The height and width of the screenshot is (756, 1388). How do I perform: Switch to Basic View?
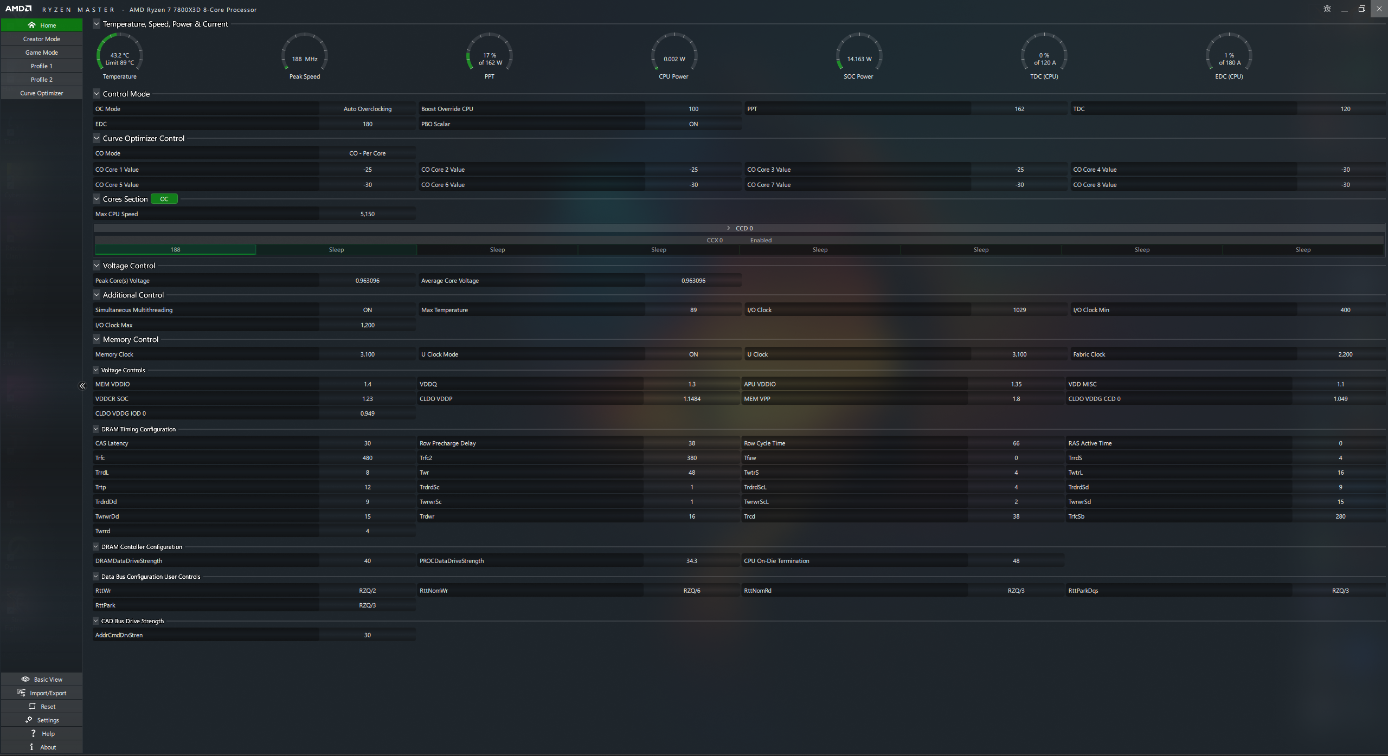(x=42, y=679)
